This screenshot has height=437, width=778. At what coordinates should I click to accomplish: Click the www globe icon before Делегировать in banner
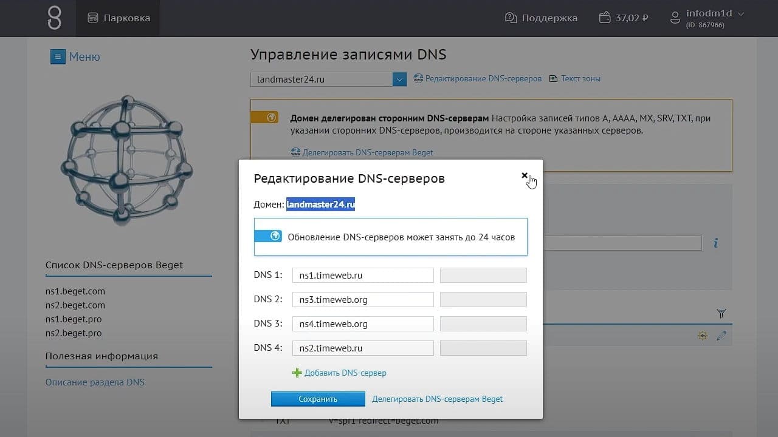point(295,153)
